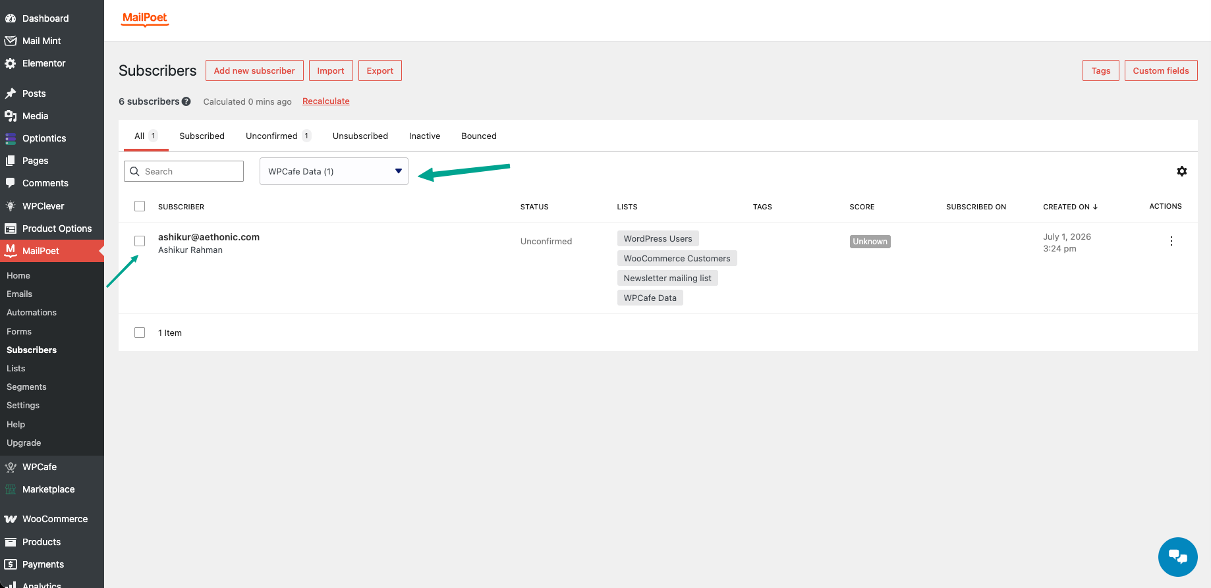
Task: Open Optiontics in the sidebar
Action: point(44,138)
